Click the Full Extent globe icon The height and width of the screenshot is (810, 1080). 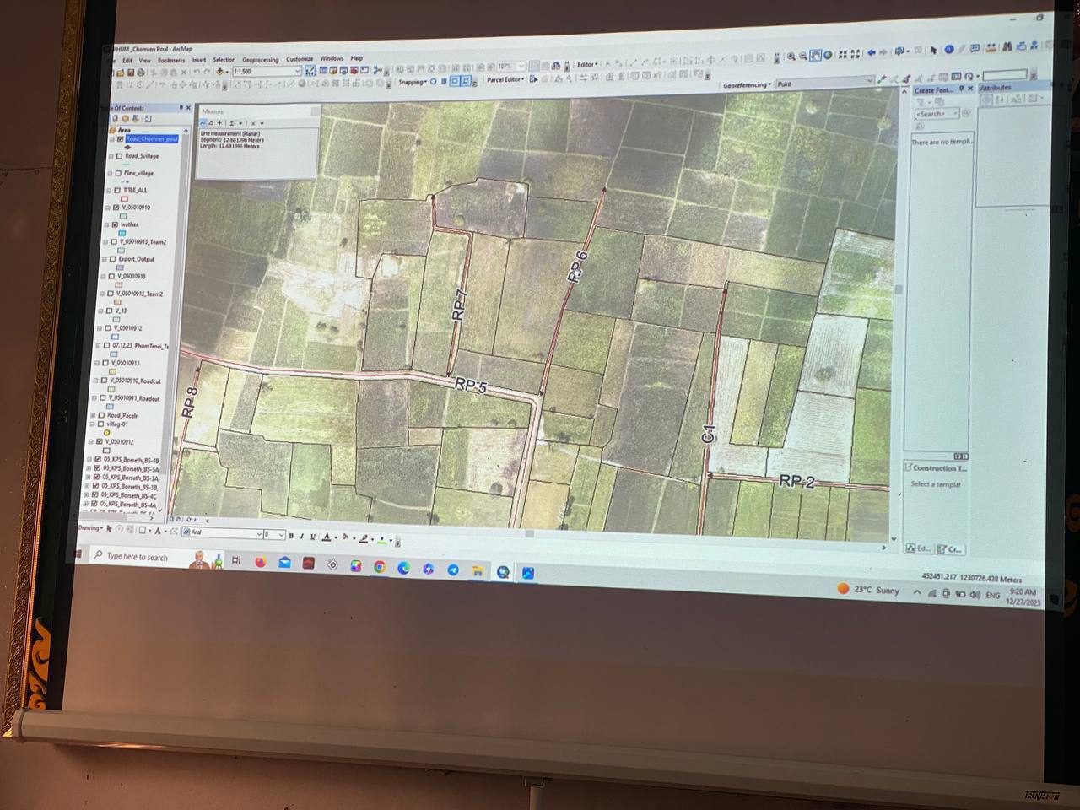(828, 56)
